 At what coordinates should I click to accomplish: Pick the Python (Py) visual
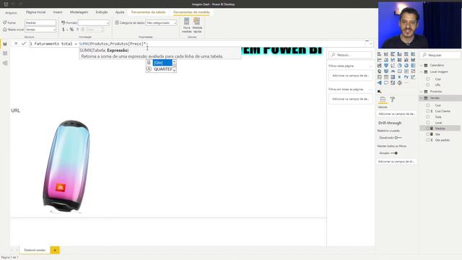[x=406, y=77]
